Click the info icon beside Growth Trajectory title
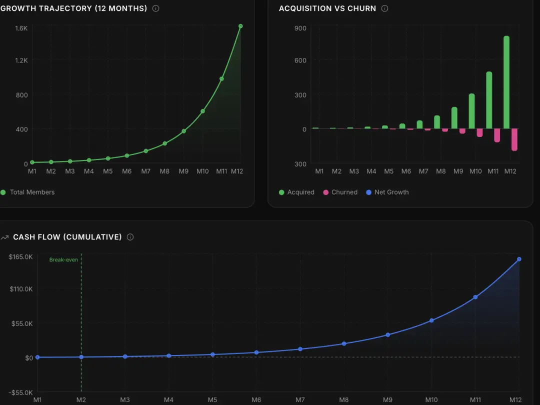This screenshot has height=405, width=540. point(155,8)
